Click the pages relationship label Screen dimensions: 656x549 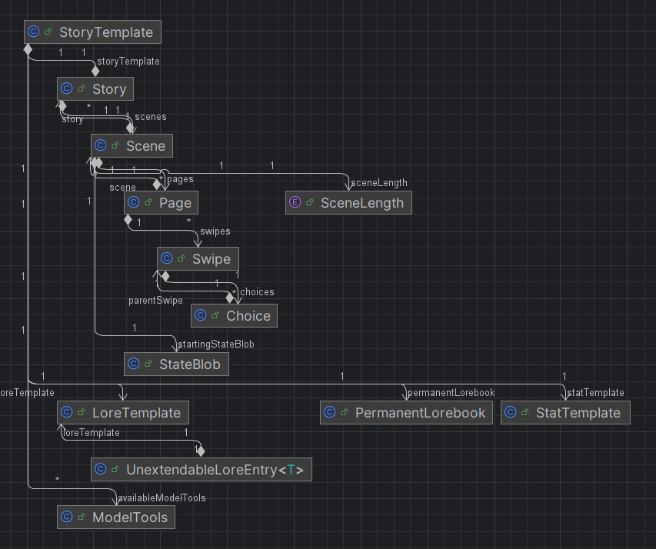coord(180,179)
